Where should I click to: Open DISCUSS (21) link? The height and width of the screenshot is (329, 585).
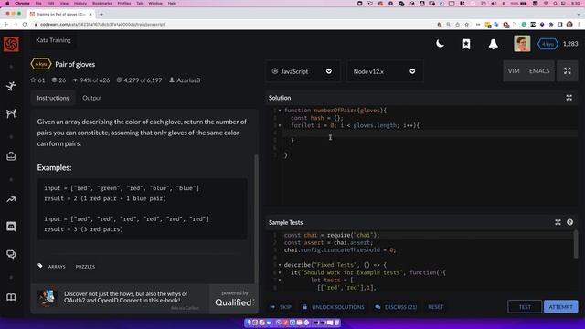(396, 307)
